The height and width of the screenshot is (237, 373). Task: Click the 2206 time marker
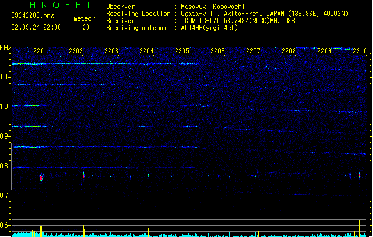(x=218, y=51)
